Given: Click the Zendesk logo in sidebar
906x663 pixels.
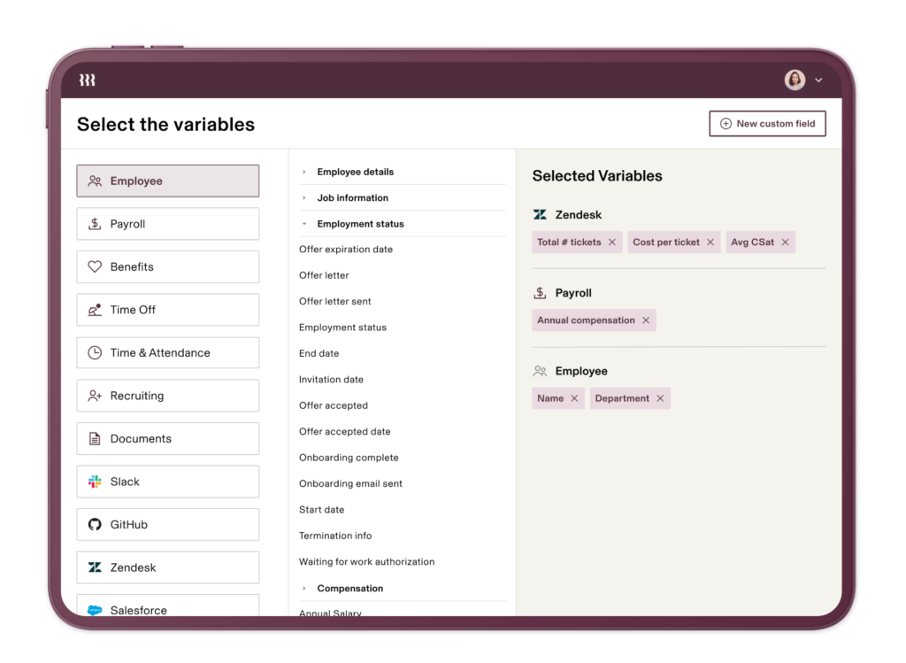Looking at the screenshot, I should (x=95, y=567).
